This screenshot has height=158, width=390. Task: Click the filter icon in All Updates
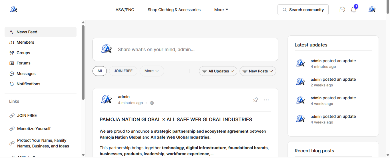pyautogui.click(x=204, y=71)
